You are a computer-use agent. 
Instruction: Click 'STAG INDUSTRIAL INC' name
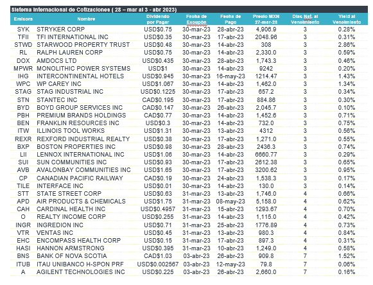[x=70, y=92]
